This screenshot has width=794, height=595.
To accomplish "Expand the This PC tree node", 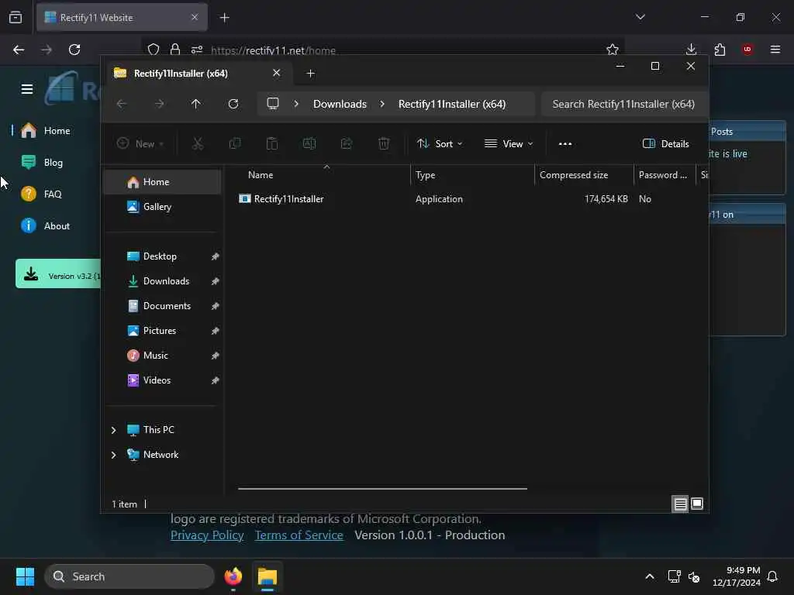I will (113, 430).
